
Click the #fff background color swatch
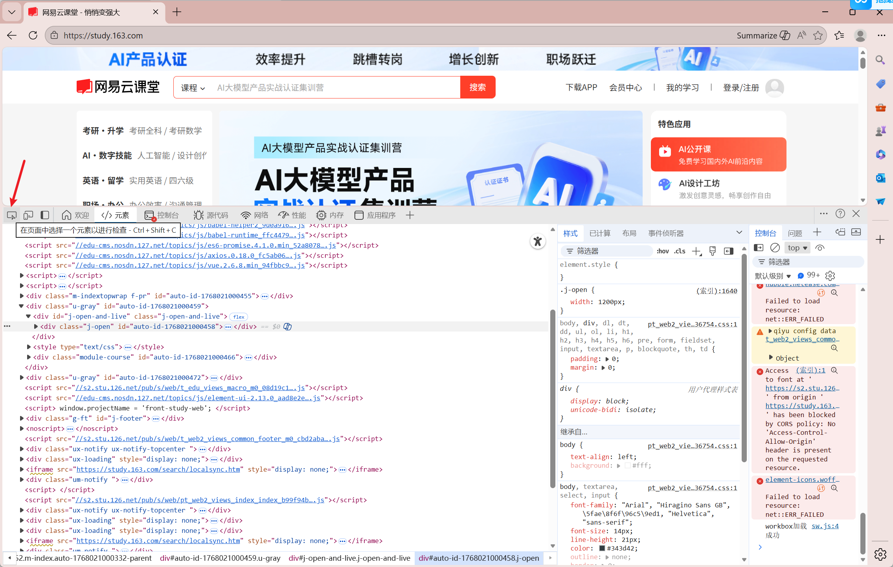point(627,465)
